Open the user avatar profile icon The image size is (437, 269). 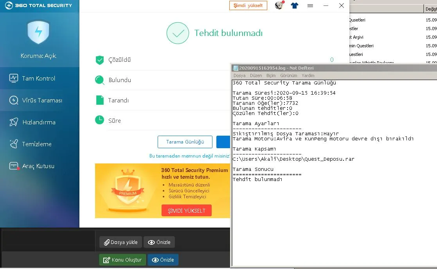pos(279,5)
